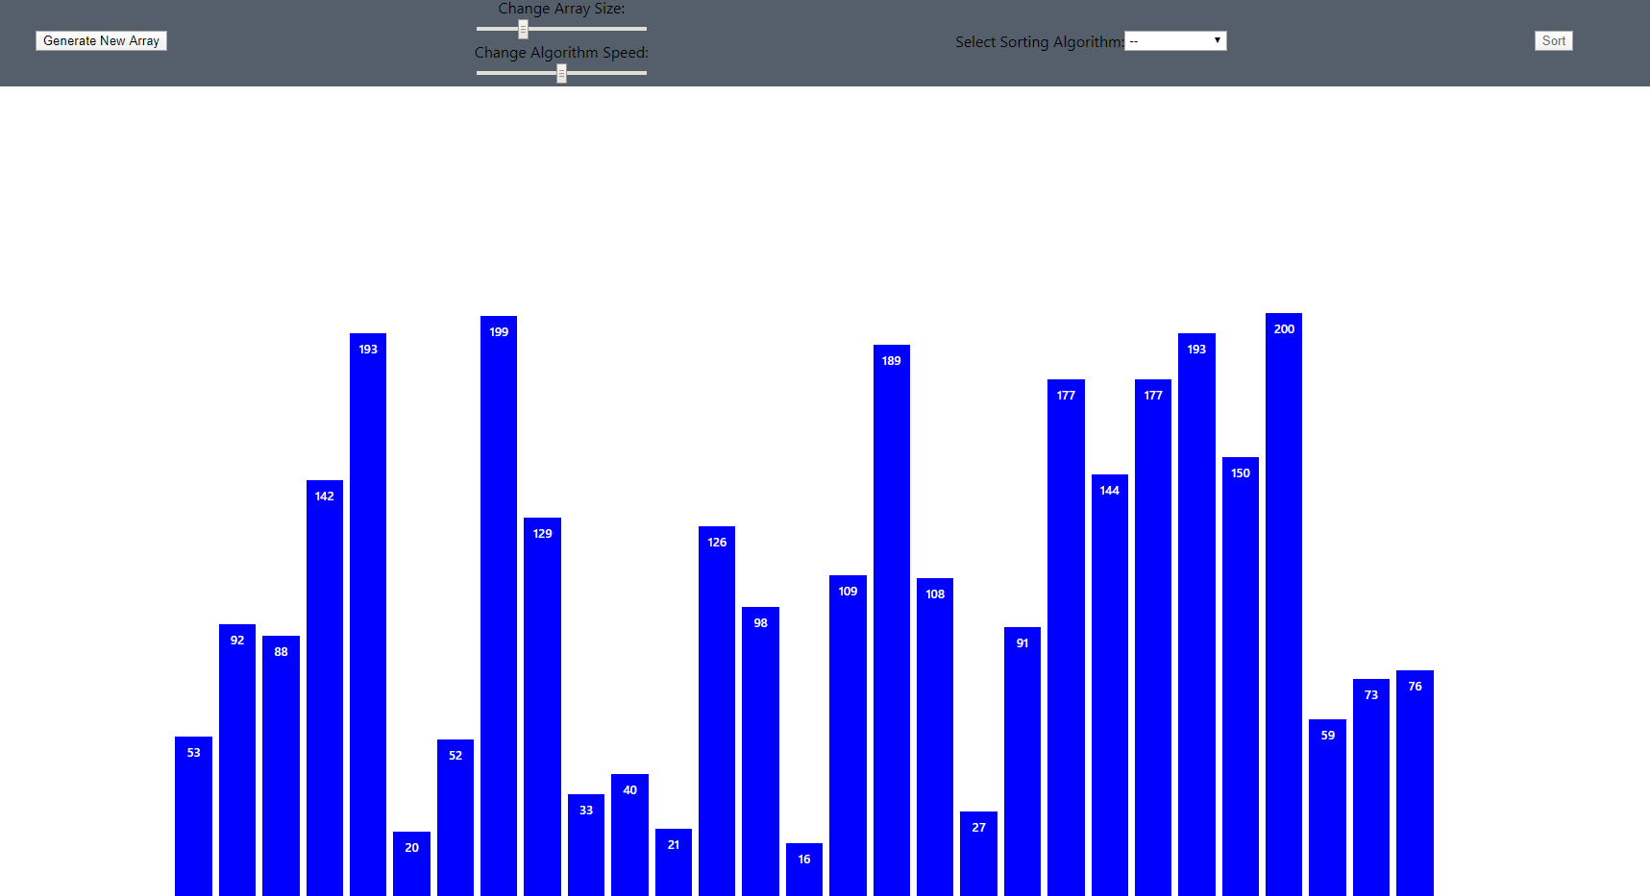Click the bar labeled 59

1327,808
